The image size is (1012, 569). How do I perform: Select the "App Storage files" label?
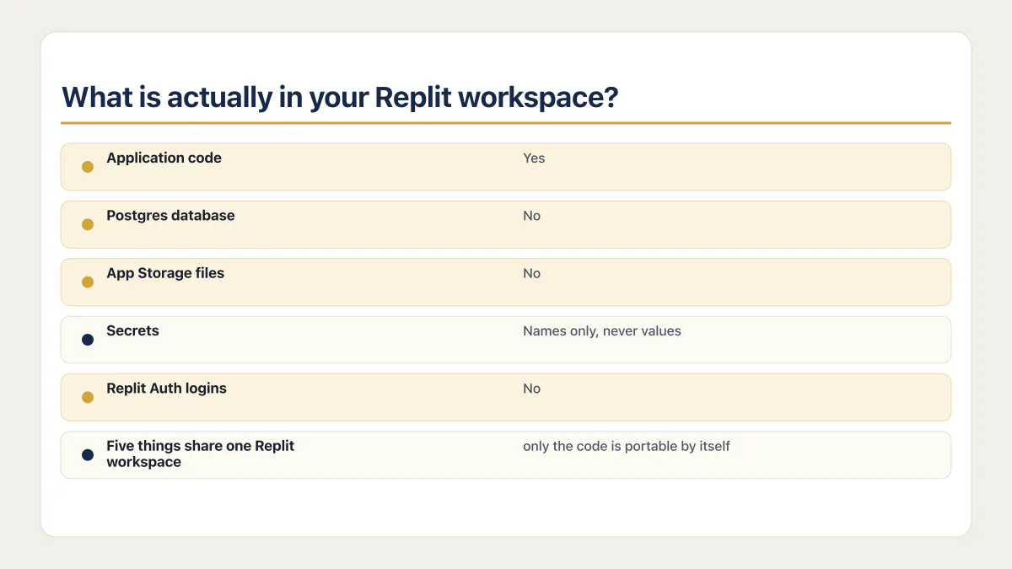pyautogui.click(x=165, y=273)
